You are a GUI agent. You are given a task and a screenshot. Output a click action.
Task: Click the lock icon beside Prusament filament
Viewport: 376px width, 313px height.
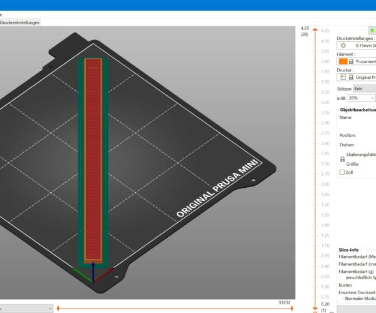(x=351, y=61)
